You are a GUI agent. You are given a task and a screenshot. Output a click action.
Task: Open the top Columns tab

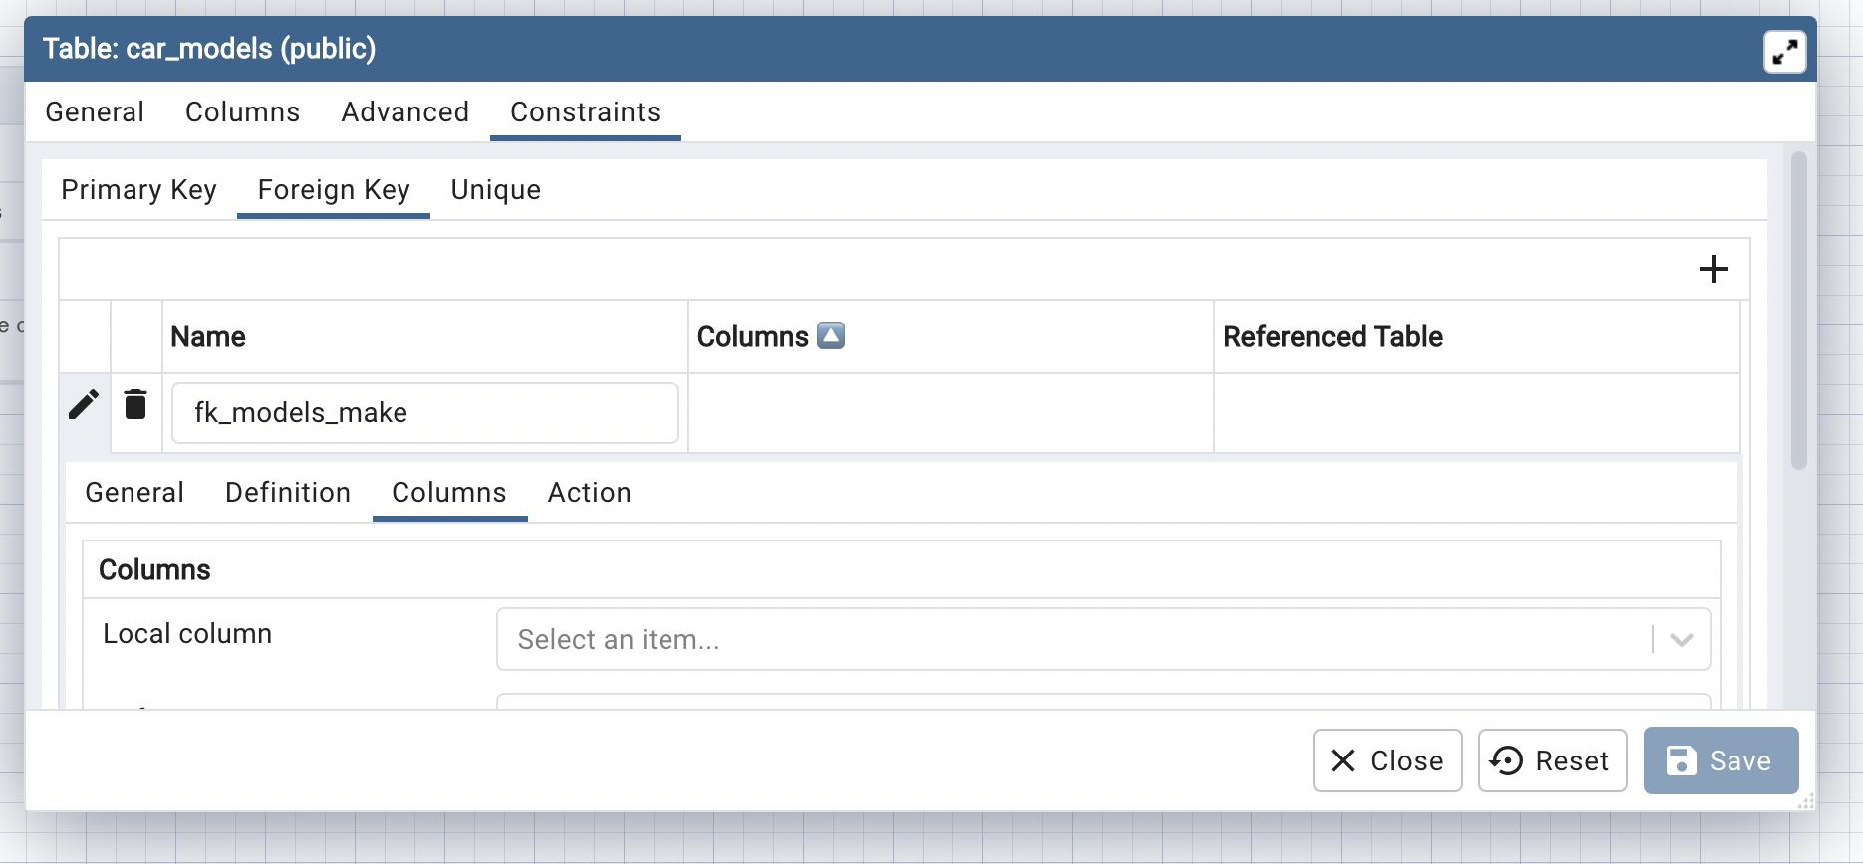coord(242,112)
